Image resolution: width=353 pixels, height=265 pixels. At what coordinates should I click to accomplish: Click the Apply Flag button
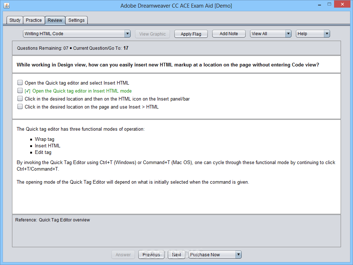tap(191, 34)
